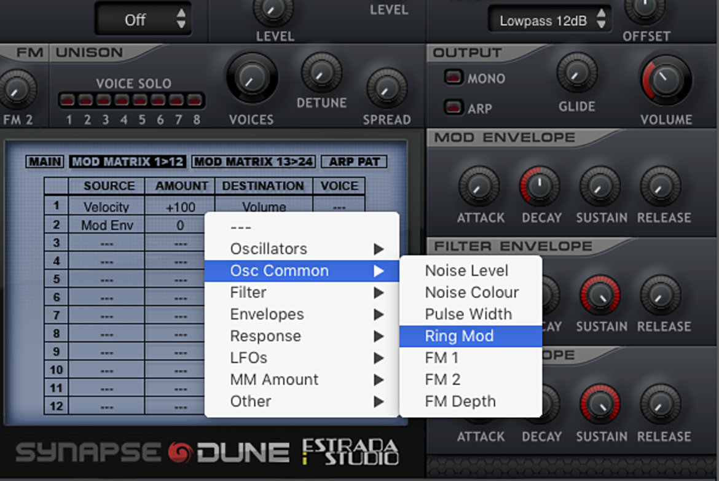The image size is (719, 481).
Task: Click the Mod Env source cell in row 2
Action: pyautogui.click(x=106, y=225)
